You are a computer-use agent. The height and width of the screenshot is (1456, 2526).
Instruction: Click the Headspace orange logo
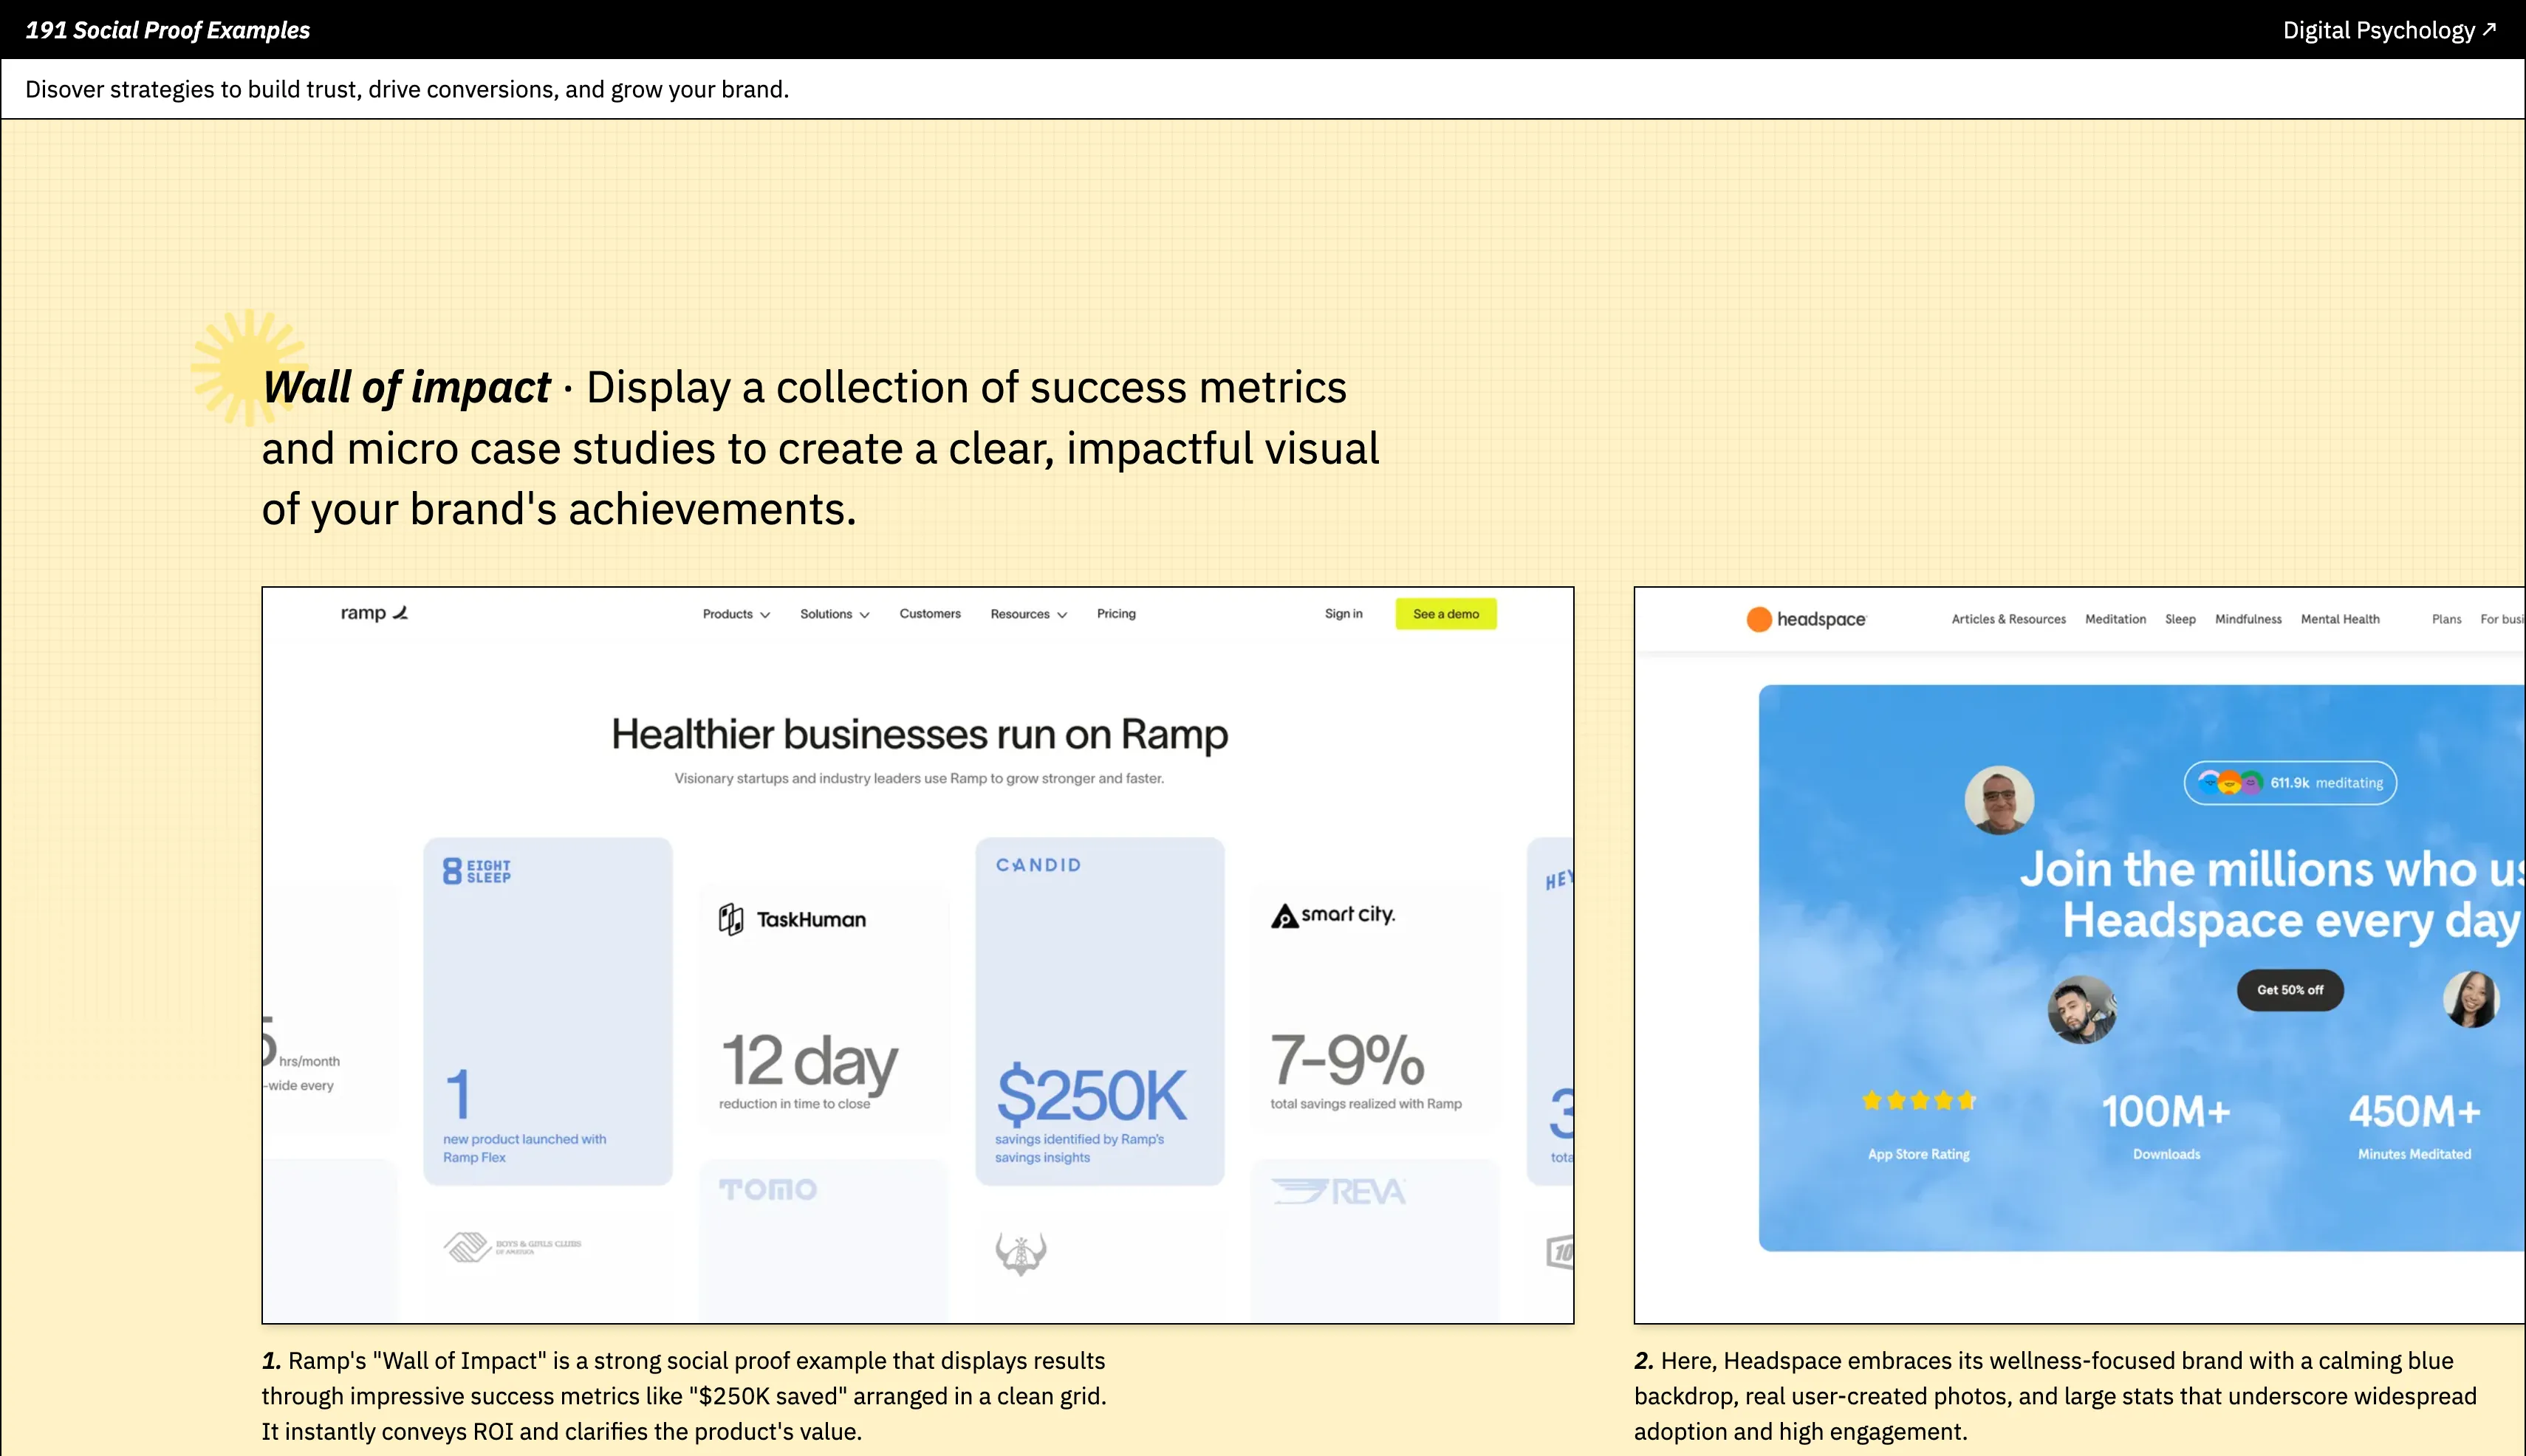point(1759,619)
